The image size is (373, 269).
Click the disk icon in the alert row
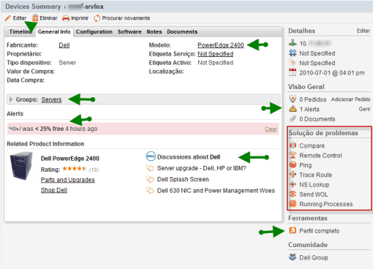(14, 129)
